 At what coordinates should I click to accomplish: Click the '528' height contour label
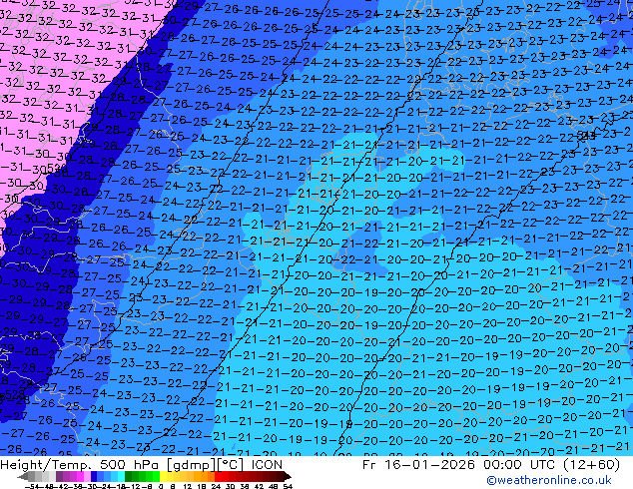click(x=15, y=394)
